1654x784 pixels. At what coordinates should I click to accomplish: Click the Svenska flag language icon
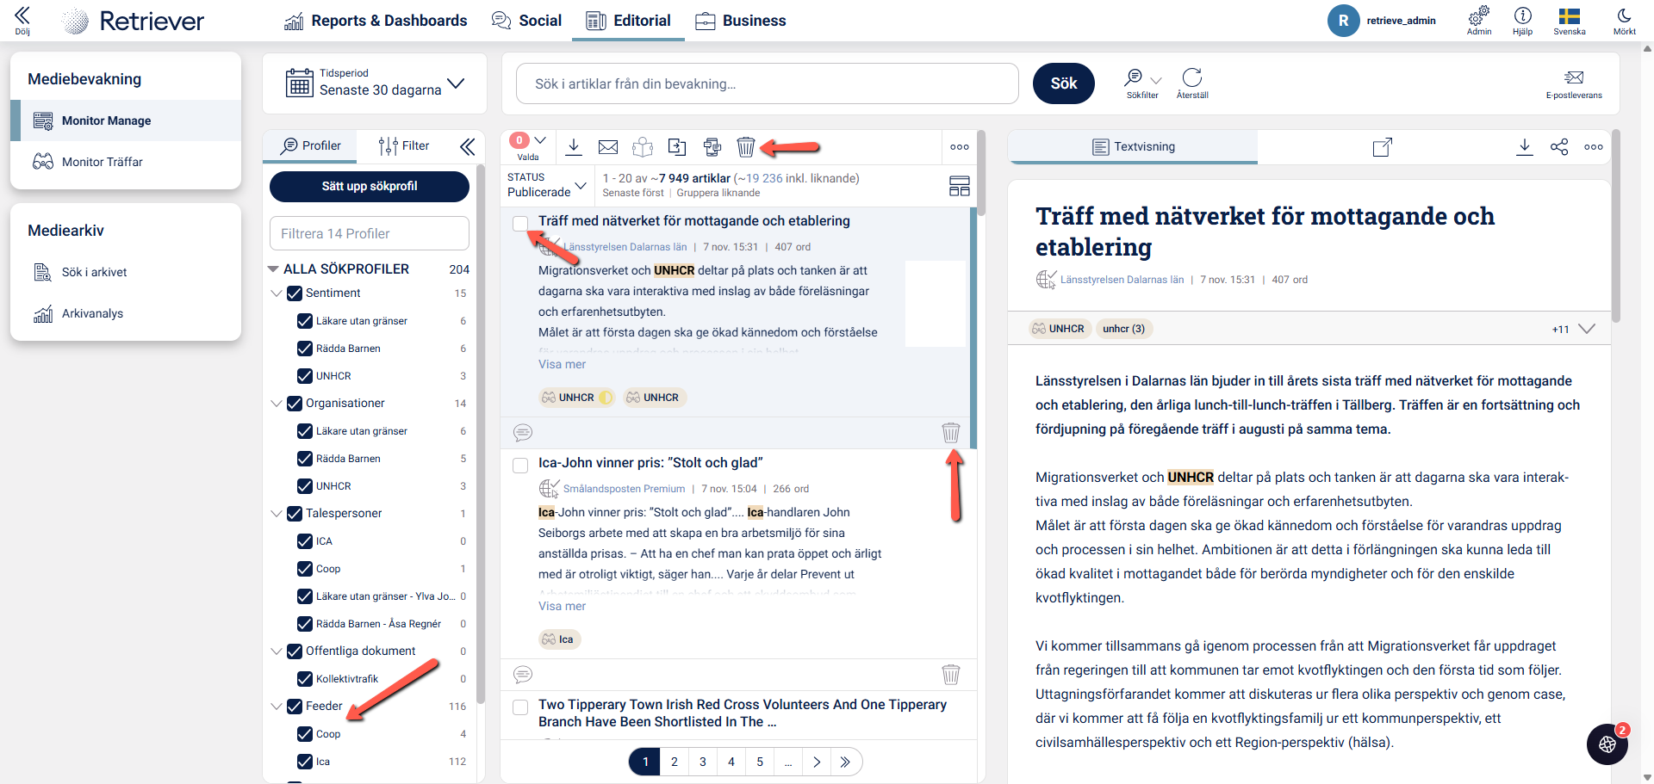(1570, 15)
